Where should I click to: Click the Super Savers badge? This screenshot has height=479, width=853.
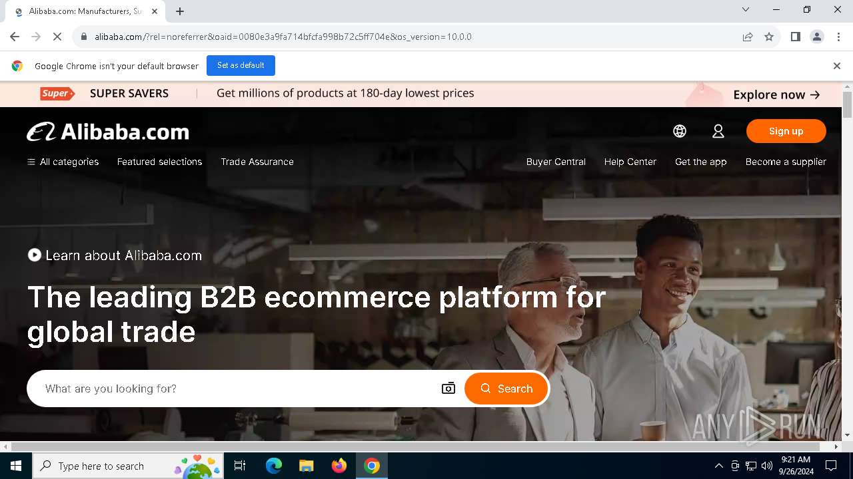tap(57, 94)
